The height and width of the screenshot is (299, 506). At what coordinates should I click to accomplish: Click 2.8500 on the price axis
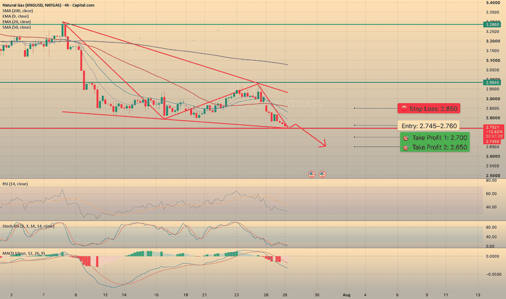493,108
